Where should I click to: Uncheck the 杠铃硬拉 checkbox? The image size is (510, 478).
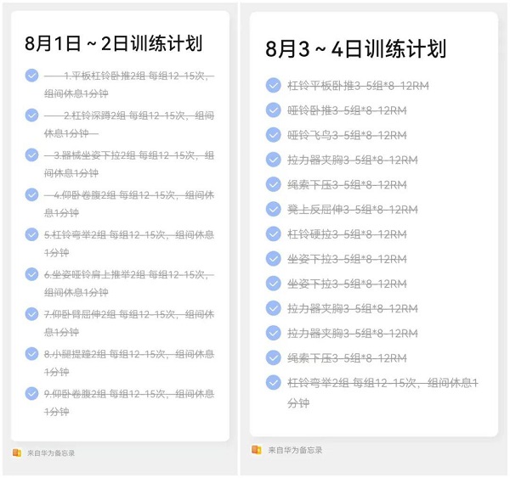click(273, 234)
